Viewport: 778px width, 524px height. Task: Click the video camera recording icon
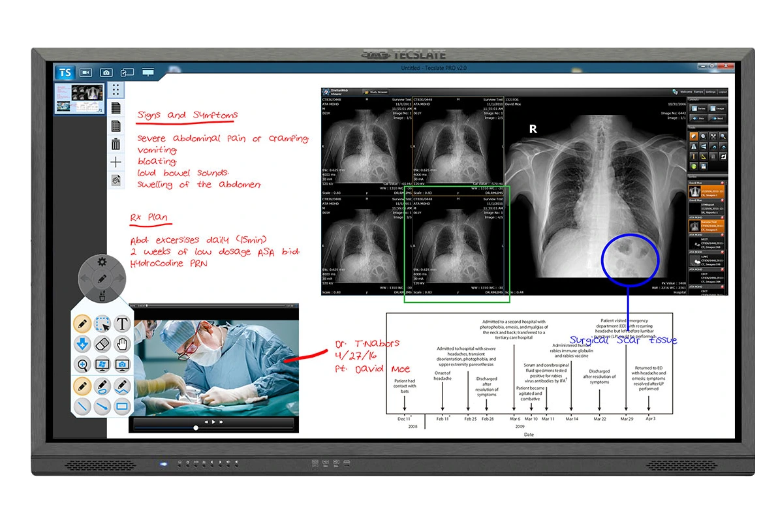pos(86,72)
